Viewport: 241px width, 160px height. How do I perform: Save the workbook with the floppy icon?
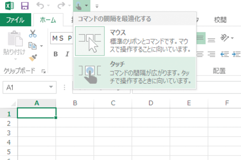25,6
